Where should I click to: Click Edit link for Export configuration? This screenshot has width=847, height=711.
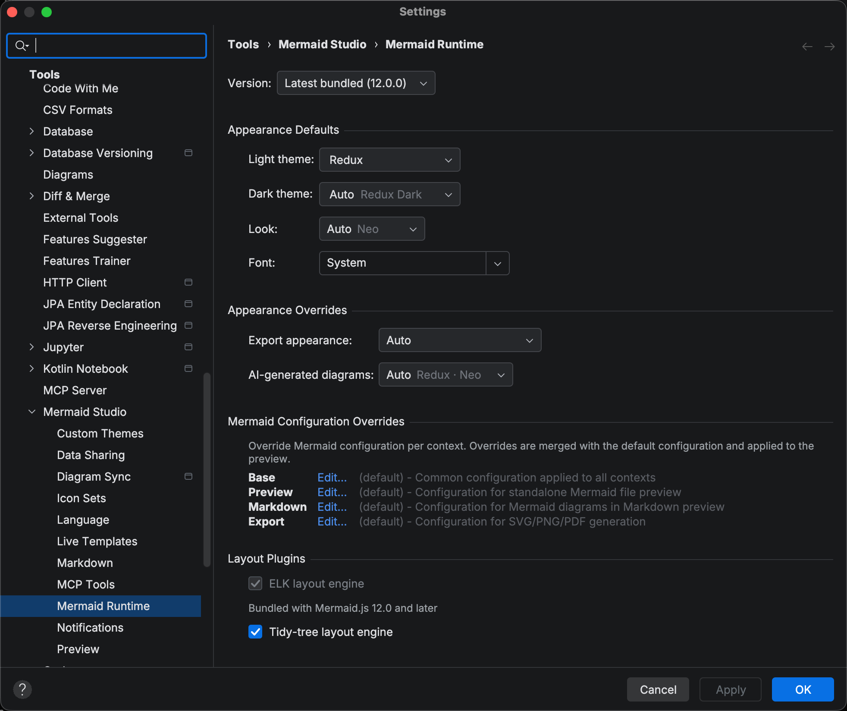[332, 521]
